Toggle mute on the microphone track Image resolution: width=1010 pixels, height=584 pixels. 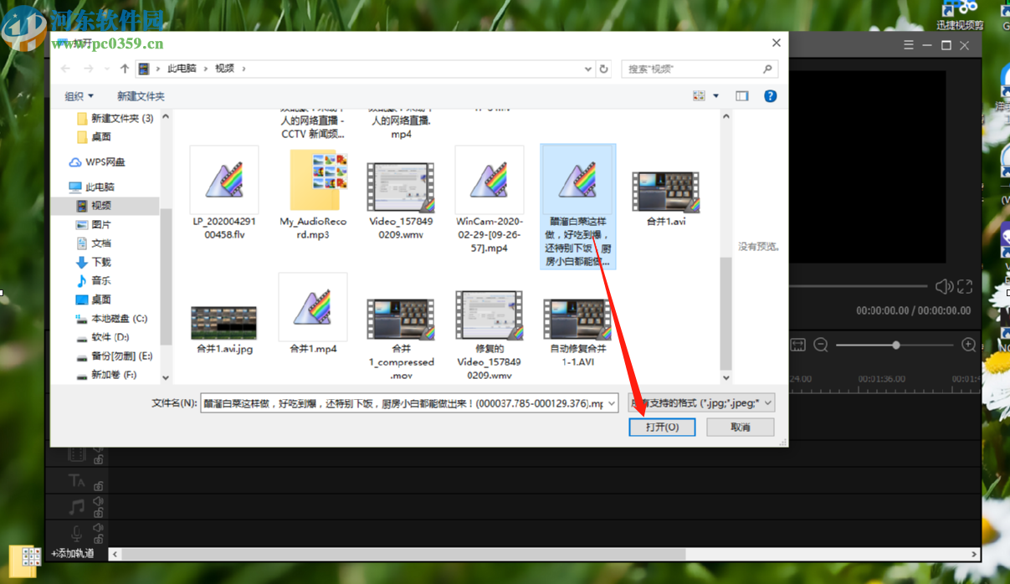point(99,527)
